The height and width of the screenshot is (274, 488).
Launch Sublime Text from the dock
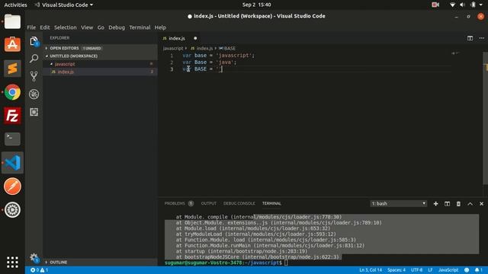[x=12, y=68]
